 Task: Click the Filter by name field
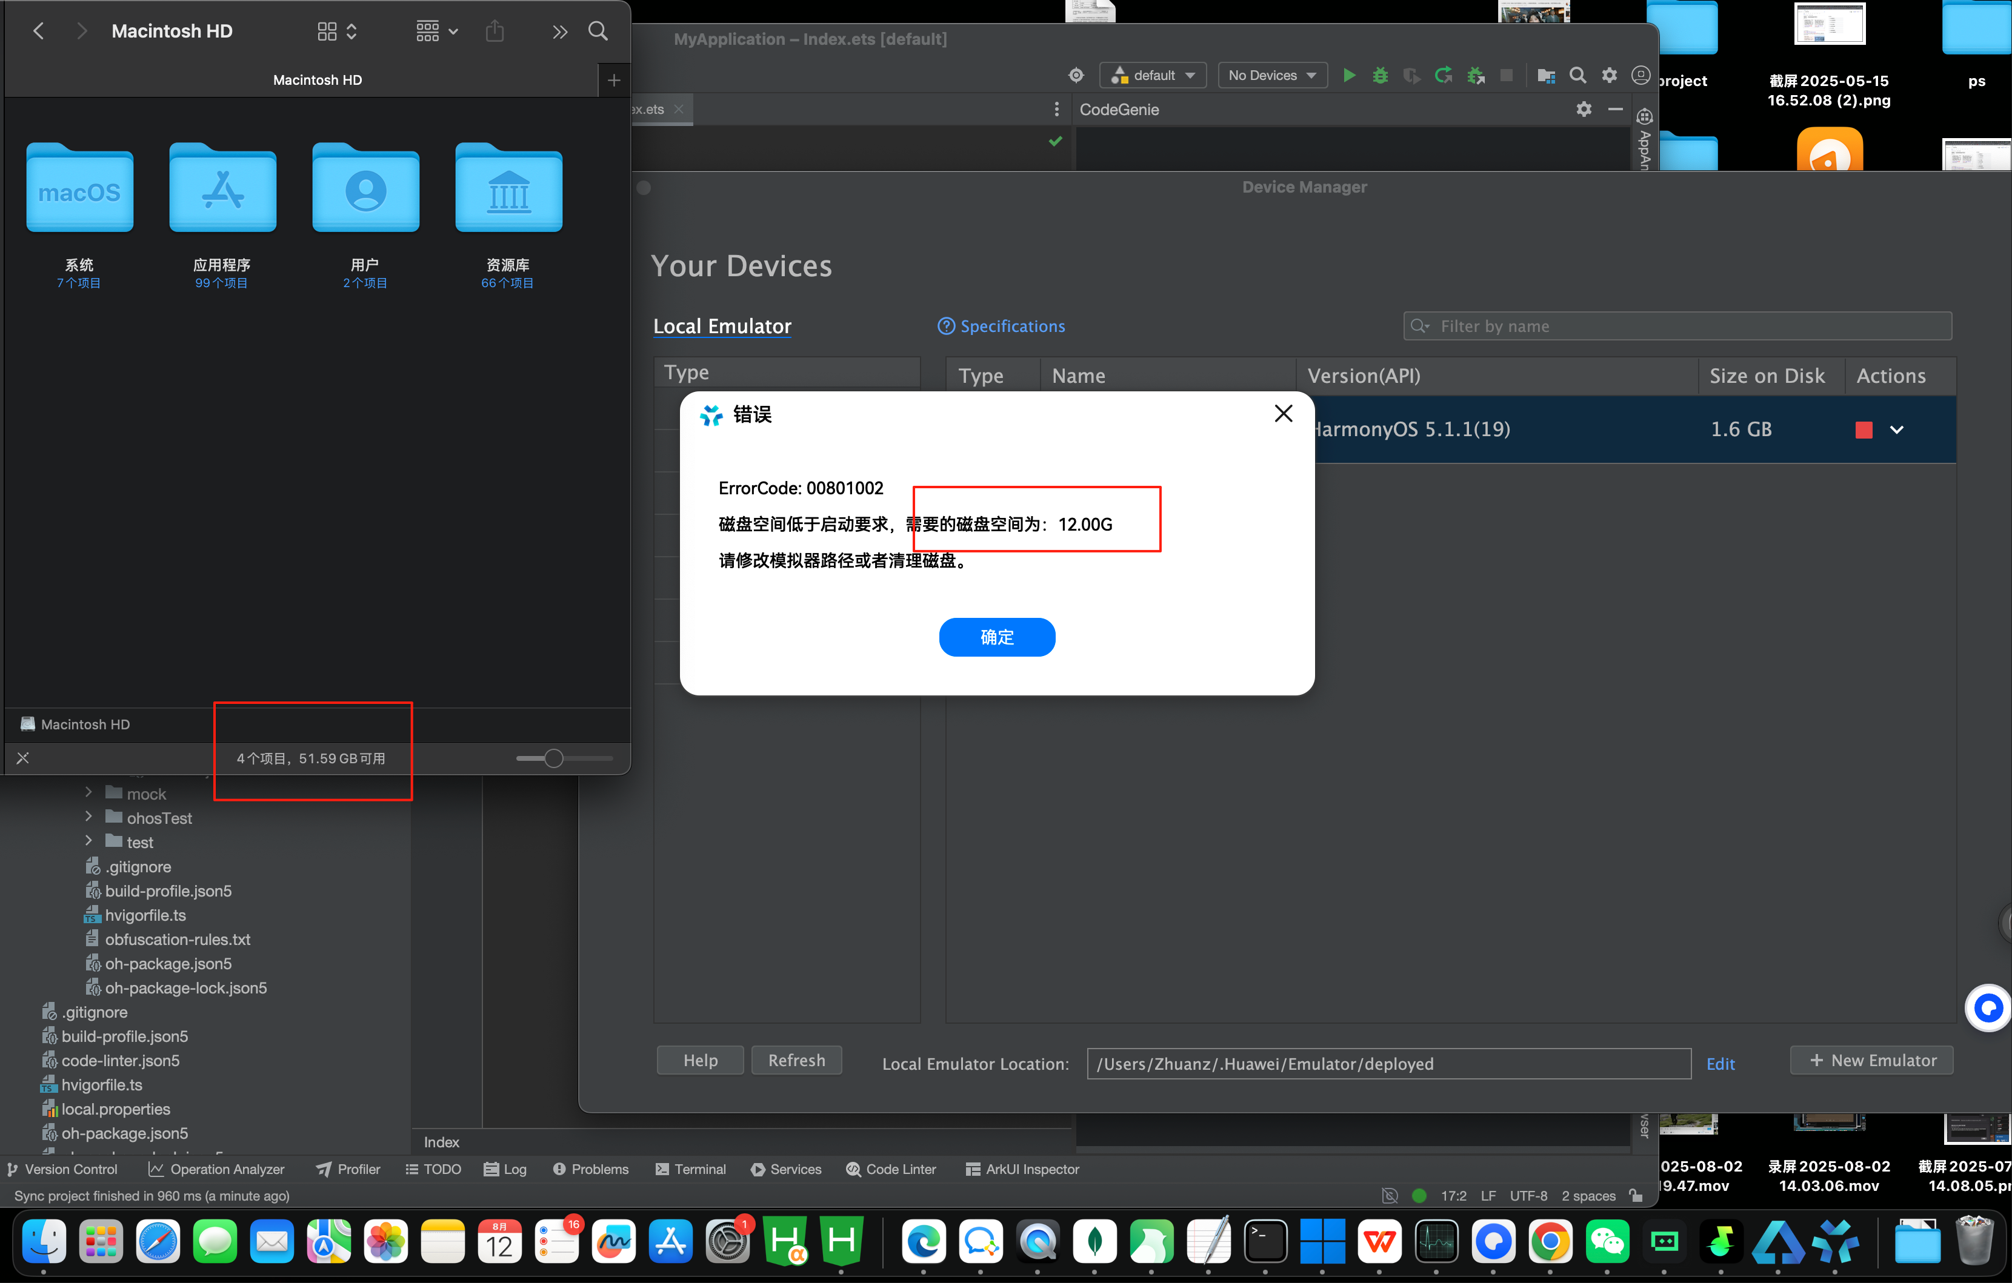[x=1678, y=327]
